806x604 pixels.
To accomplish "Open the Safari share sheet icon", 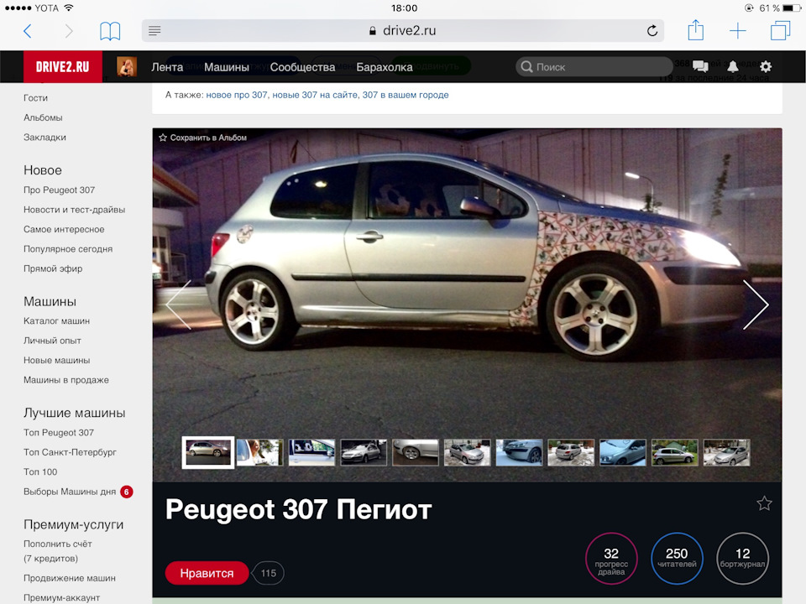I will click(x=695, y=30).
